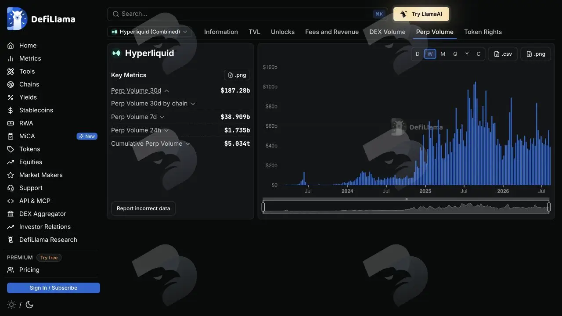Open the Investor Relations icon
Image resolution: width=562 pixels, height=316 pixels.
pyautogui.click(x=11, y=226)
